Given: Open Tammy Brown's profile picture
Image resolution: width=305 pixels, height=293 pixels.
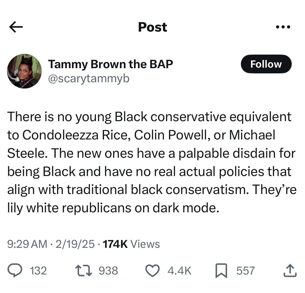Looking at the screenshot, I should coord(24,71).
